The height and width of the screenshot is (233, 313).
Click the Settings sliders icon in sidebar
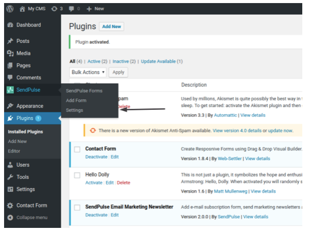[x=10, y=189]
